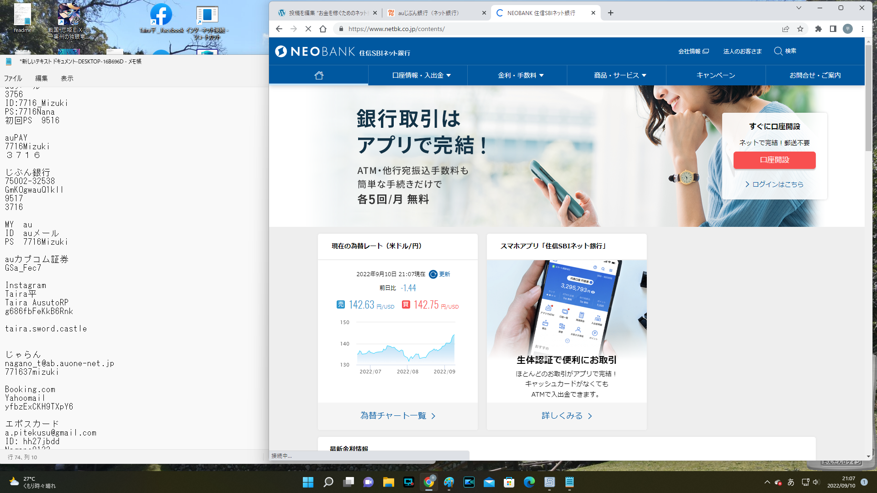This screenshot has height=493, width=877.
Task: Click the browser stop loading X icon
Action: click(x=308, y=29)
